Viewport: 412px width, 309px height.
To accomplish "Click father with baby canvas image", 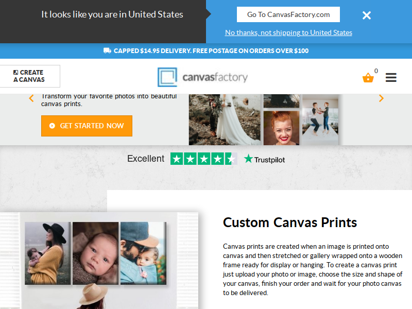I will pyautogui.click(x=144, y=253).
